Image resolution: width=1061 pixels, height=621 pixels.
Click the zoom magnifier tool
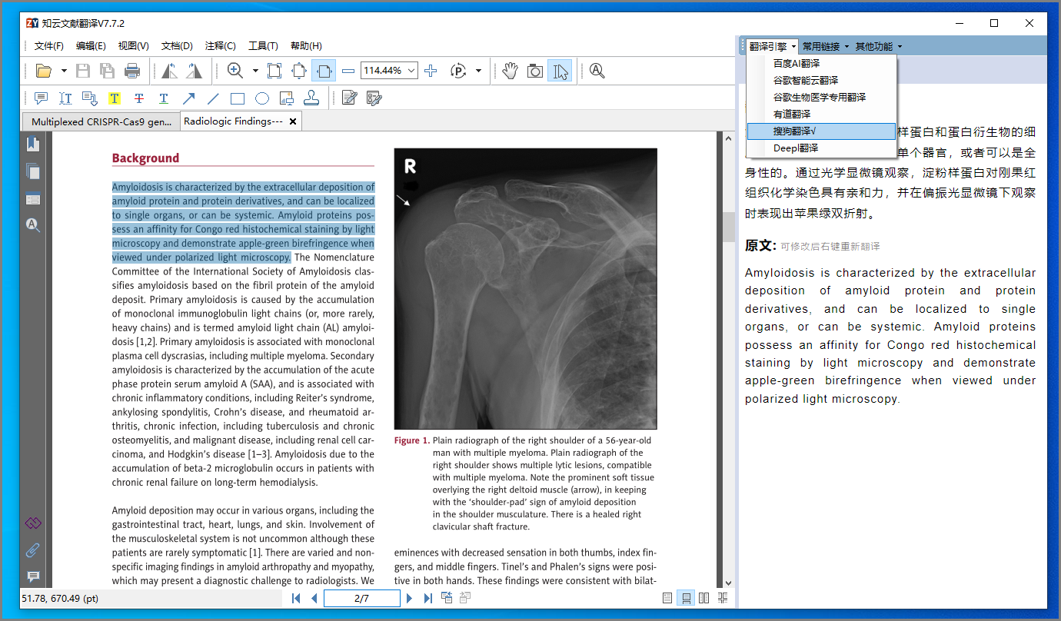point(235,71)
